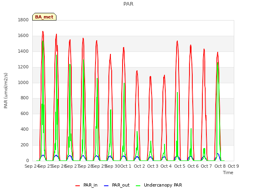Click the y-axis label PAR (umol/m2/s)
The image size is (258, 193).
pyautogui.click(x=6, y=90)
